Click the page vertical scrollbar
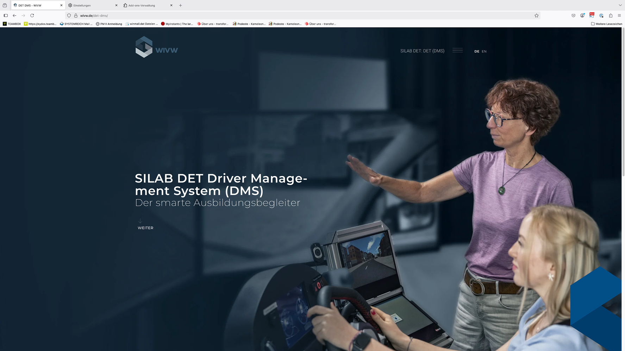 point(623,102)
